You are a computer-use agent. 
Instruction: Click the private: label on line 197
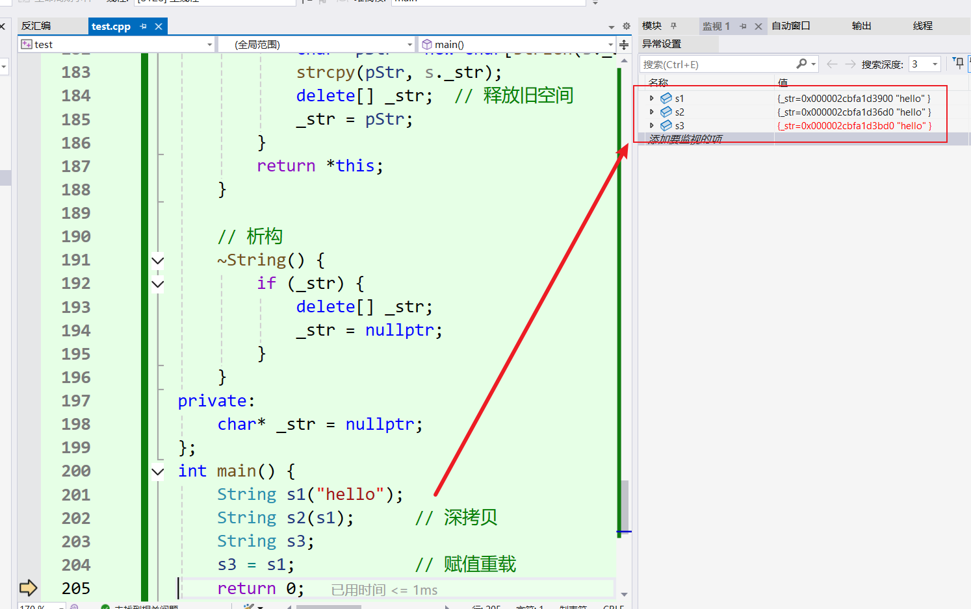pyautogui.click(x=217, y=401)
